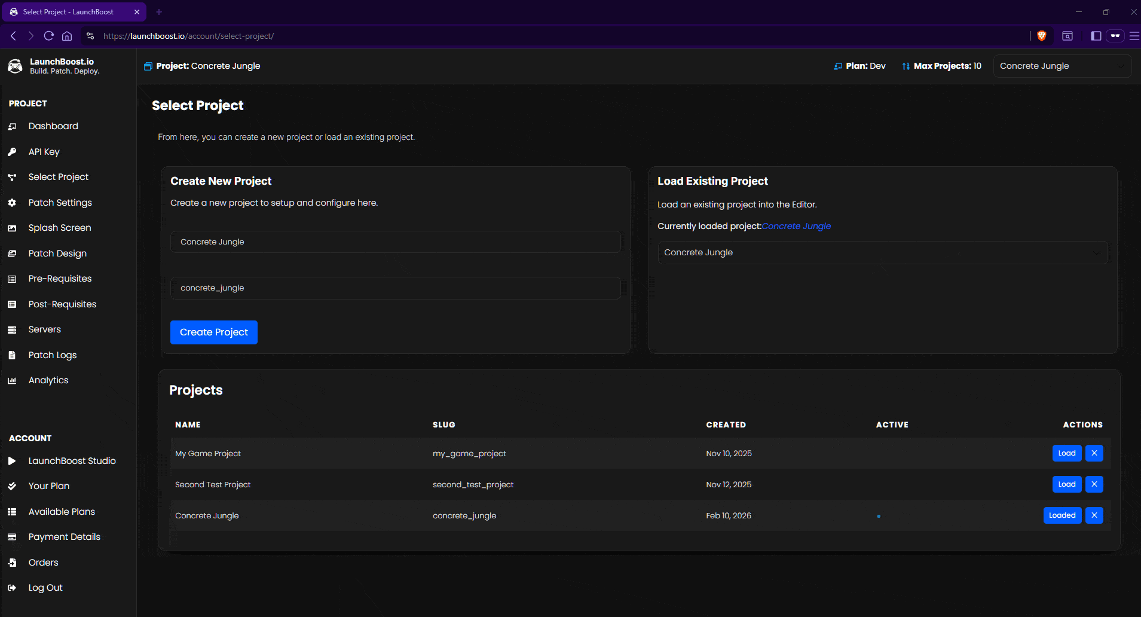Click the Log Out arrow icon
Screen dimensions: 1141x617
pos(12,588)
